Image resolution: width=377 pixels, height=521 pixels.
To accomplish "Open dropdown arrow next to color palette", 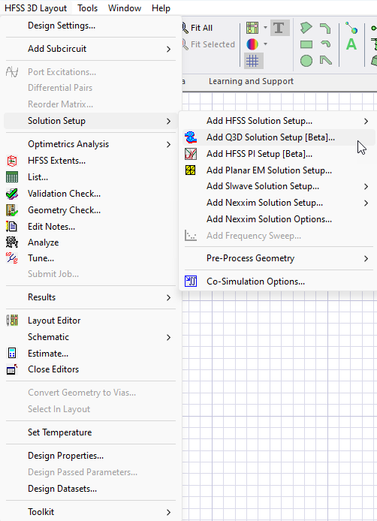I will point(265,44).
